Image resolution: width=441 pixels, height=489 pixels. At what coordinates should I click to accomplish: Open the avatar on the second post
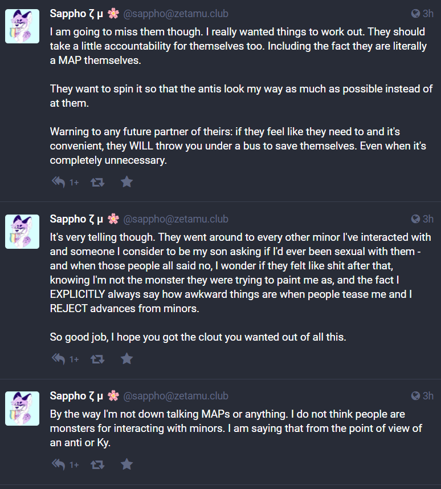click(x=22, y=232)
